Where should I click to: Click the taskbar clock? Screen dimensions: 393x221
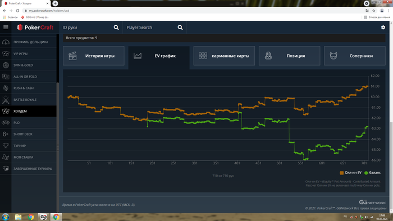coord(382,217)
